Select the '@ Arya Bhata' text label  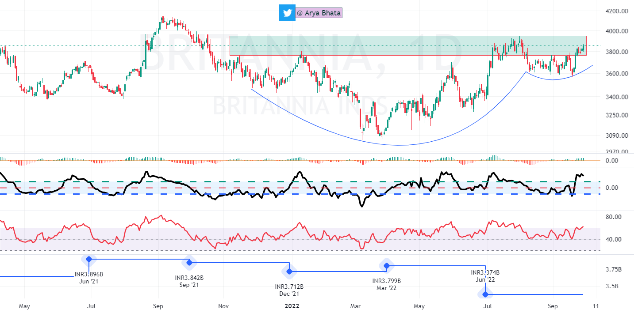(x=319, y=13)
